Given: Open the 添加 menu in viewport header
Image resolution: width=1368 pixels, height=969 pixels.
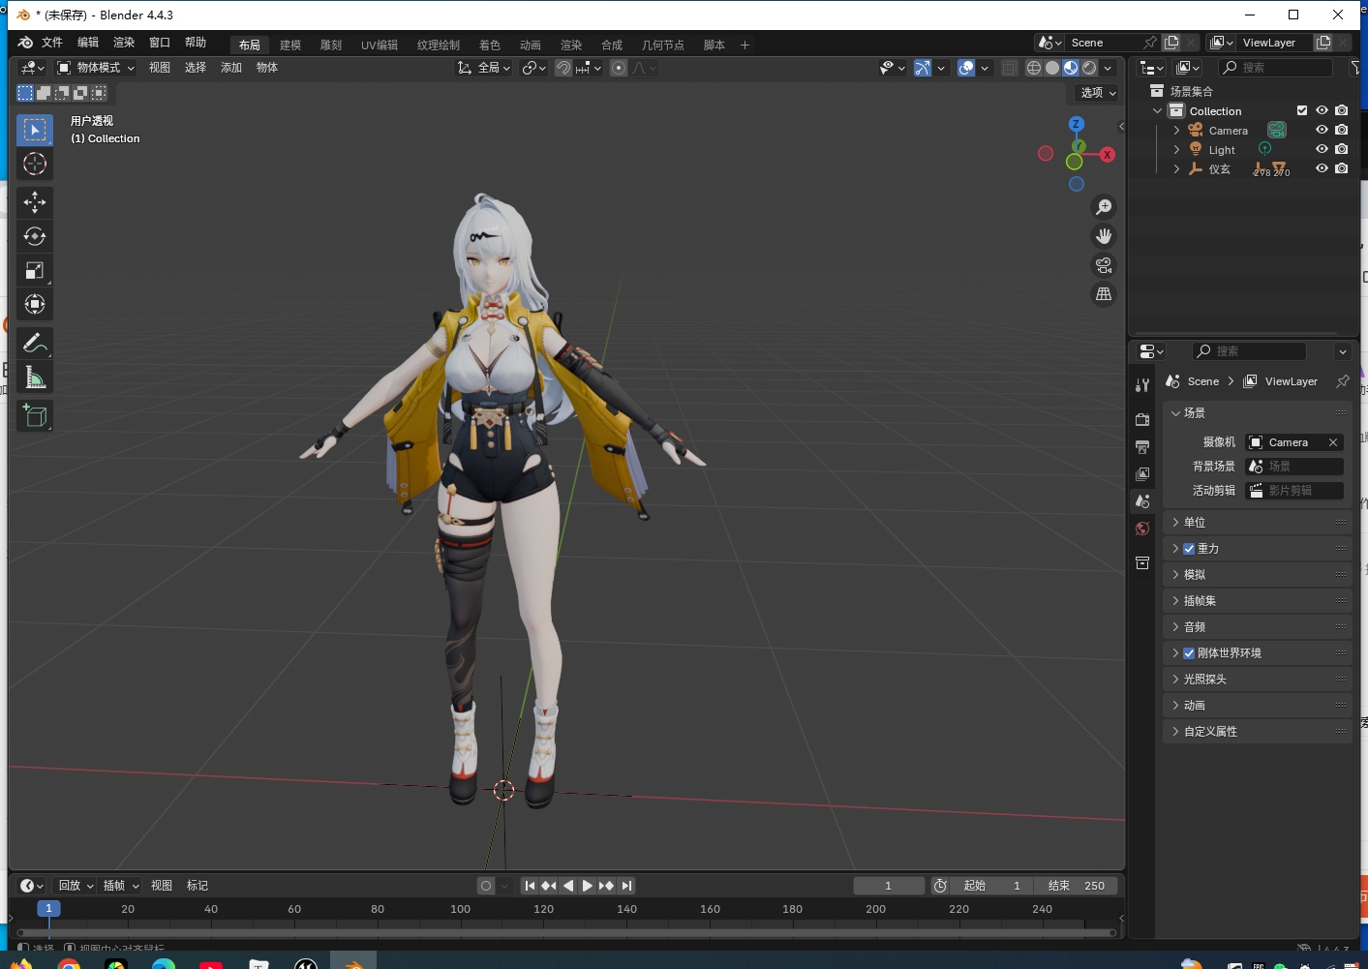Looking at the screenshot, I should (x=231, y=68).
